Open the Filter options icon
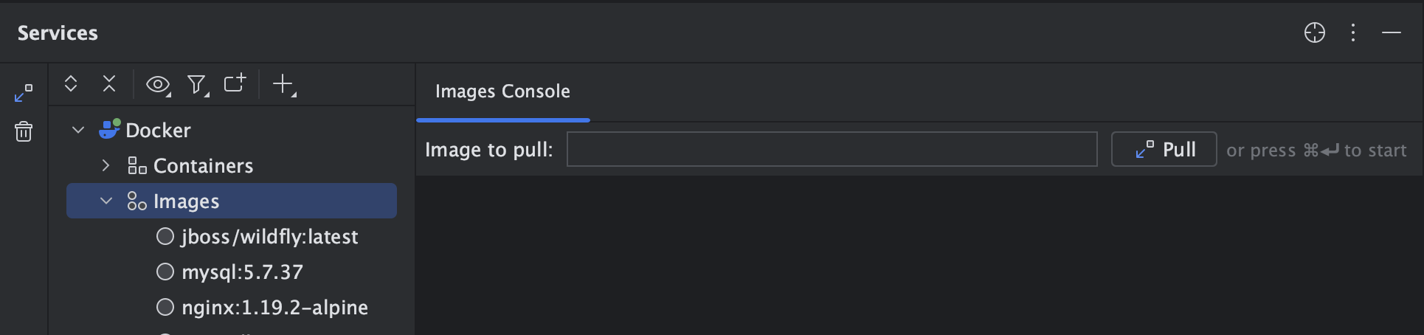 (x=197, y=85)
